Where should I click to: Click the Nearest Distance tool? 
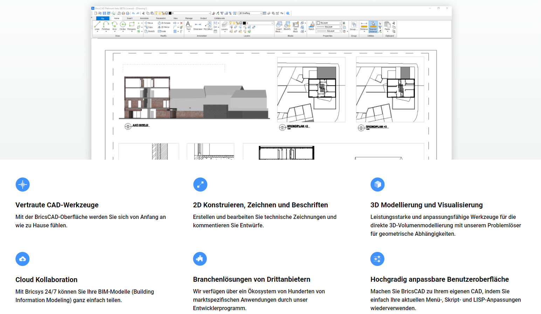373,27
